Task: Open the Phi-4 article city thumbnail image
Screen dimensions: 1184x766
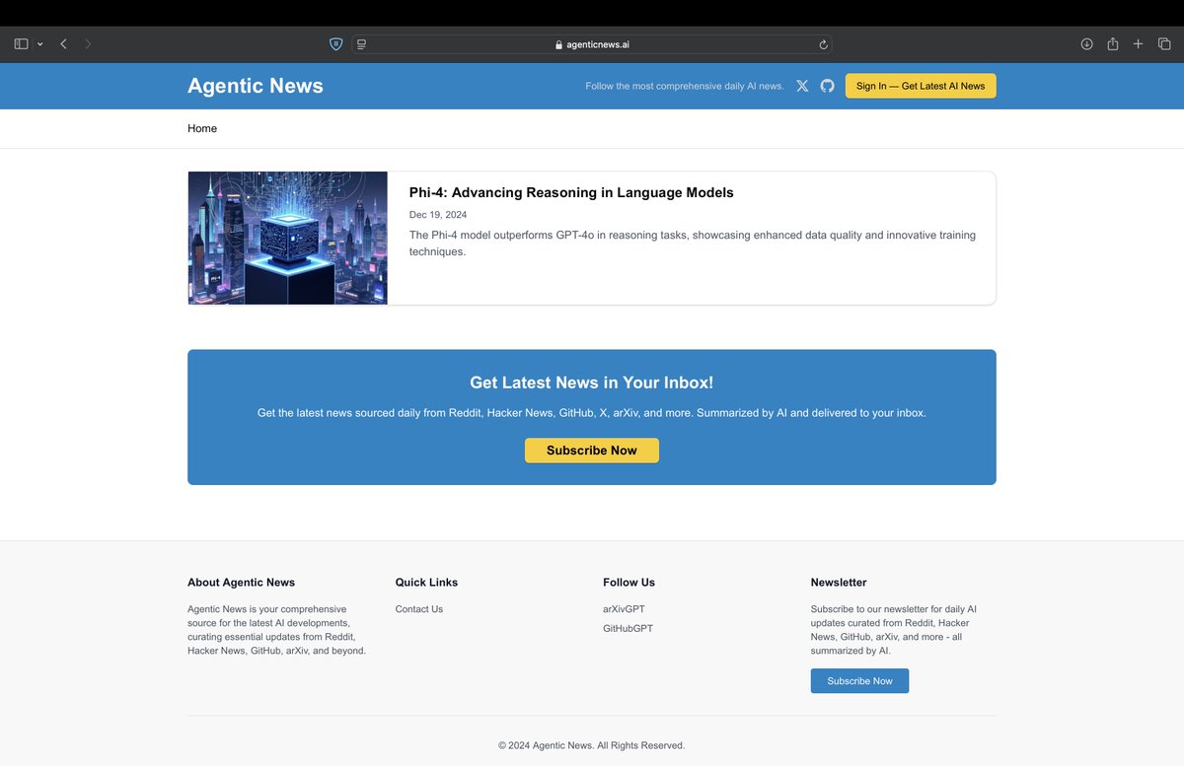Action: (x=287, y=238)
